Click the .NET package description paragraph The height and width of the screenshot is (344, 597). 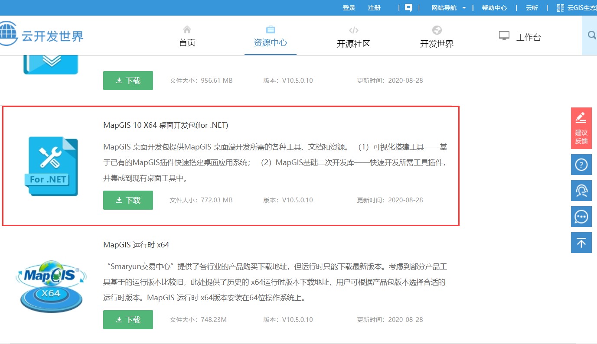[275, 162]
